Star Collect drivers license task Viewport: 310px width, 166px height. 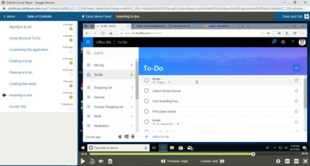click(x=296, y=91)
